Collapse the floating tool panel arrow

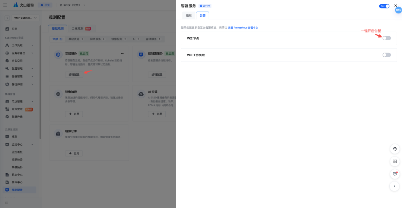pyautogui.click(x=395, y=186)
